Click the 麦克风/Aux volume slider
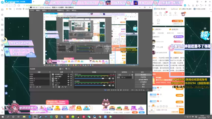This screenshot has height=119, width=212. pos(91,78)
